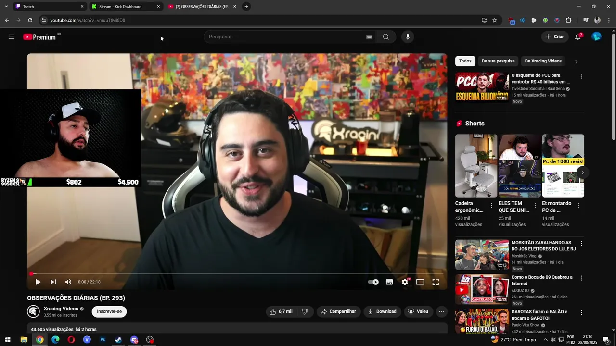This screenshot has height=346, width=616.
Task: Download the video
Action: click(382, 311)
